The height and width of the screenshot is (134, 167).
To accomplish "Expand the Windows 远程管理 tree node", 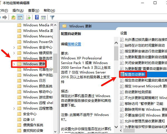I will click(x=14, y=108).
